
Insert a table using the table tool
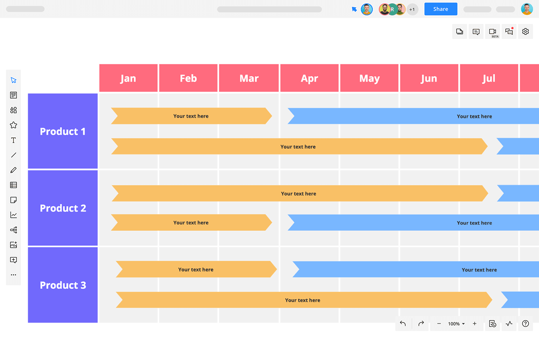13,185
